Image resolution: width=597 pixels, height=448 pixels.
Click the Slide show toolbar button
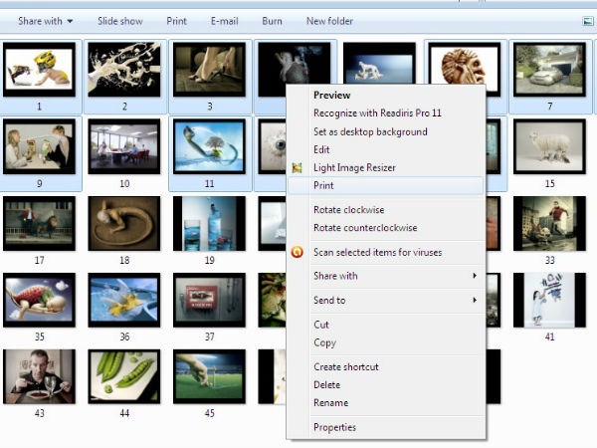(x=121, y=21)
